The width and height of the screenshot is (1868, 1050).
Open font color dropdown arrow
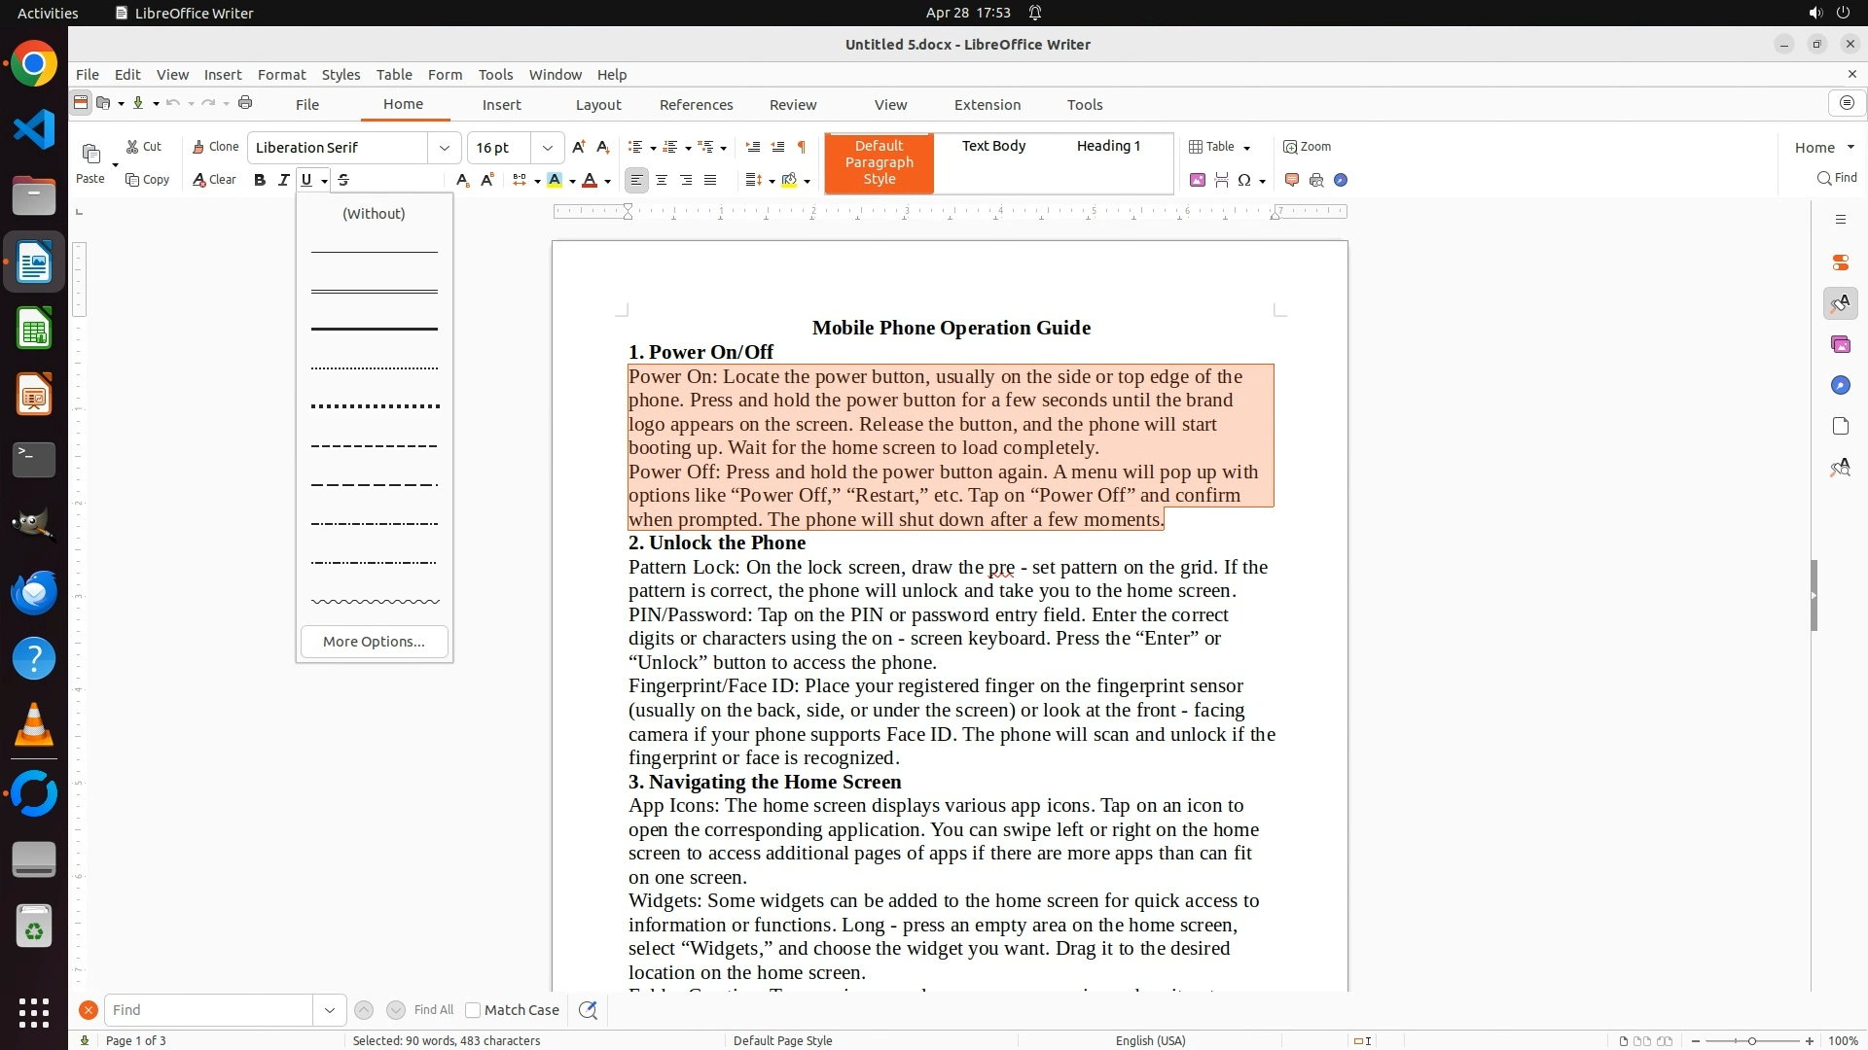[x=607, y=181]
